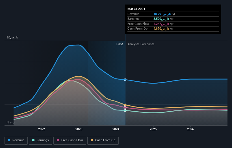Toggle the Free Cash Flow legend series
232x148 pixels.
click(70, 140)
